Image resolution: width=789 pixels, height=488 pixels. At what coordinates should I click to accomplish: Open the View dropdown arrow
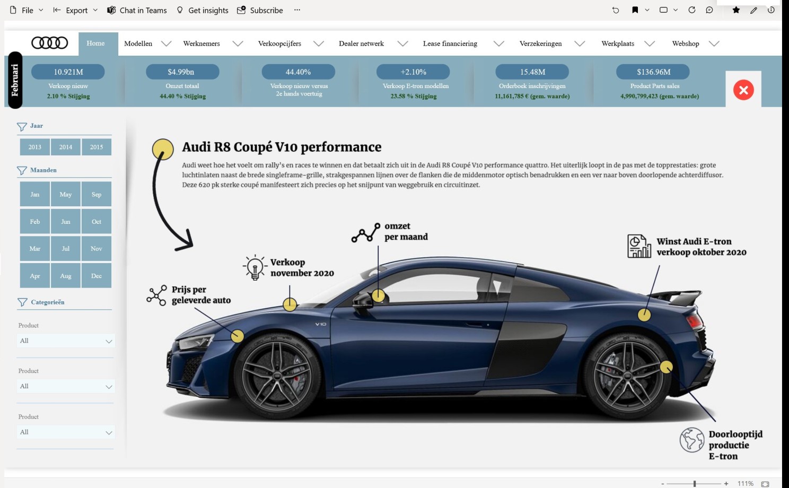click(676, 10)
